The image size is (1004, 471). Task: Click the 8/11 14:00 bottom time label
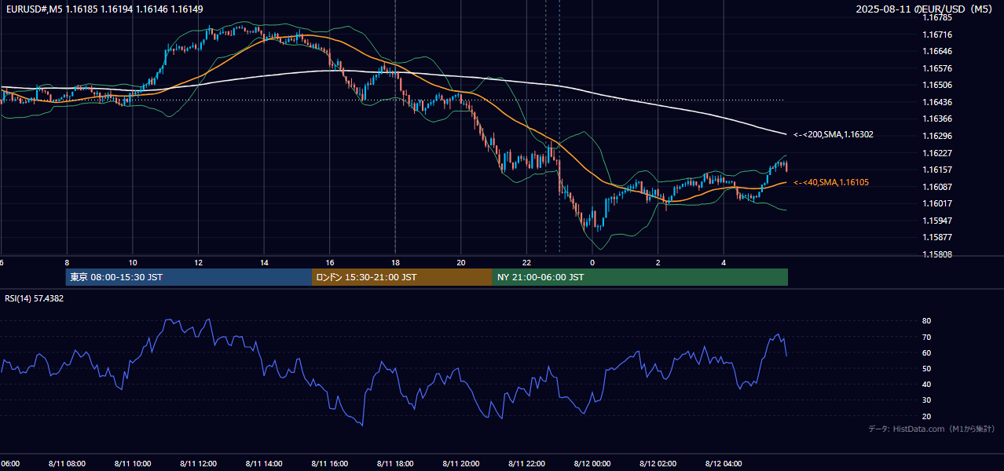point(264,463)
